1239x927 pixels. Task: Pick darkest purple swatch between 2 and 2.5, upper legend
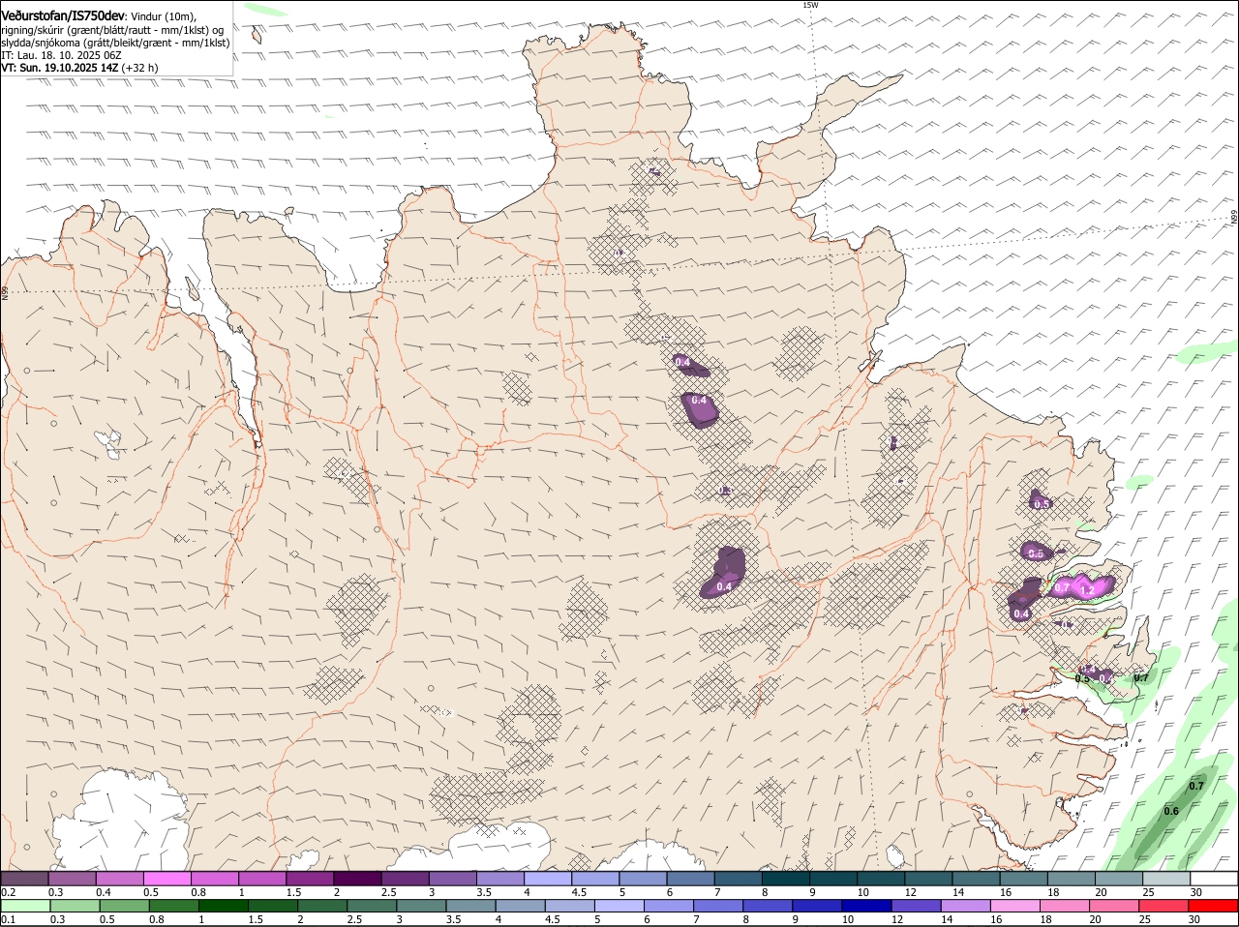[x=357, y=879]
